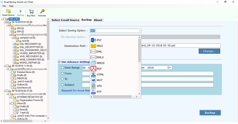The height and width of the screenshot is (124, 238).
Task: Select VHD_RECOVERY (0) tree row
Action: pyautogui.click(x=31, y=56)
